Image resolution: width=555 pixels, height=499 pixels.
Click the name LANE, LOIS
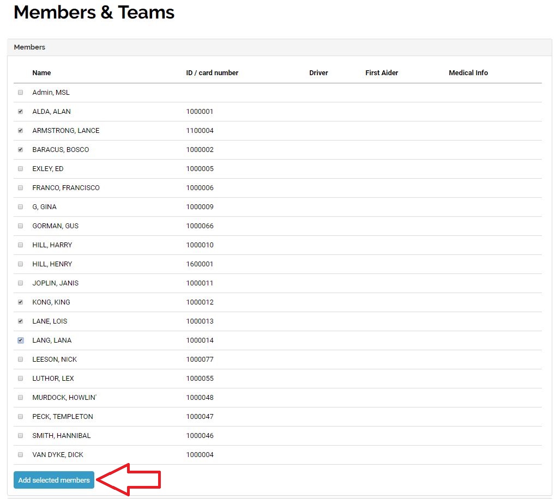point(50,322)
